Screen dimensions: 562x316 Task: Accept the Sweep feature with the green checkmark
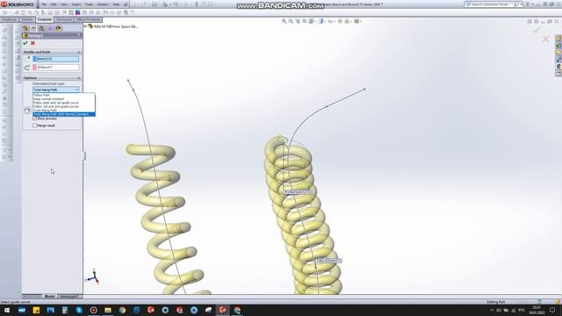pyautogui.click(x=25, y=43)
